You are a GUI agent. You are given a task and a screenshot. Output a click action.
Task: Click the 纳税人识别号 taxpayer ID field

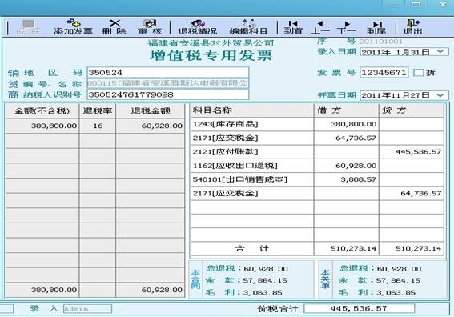click(x=168, y=94)
